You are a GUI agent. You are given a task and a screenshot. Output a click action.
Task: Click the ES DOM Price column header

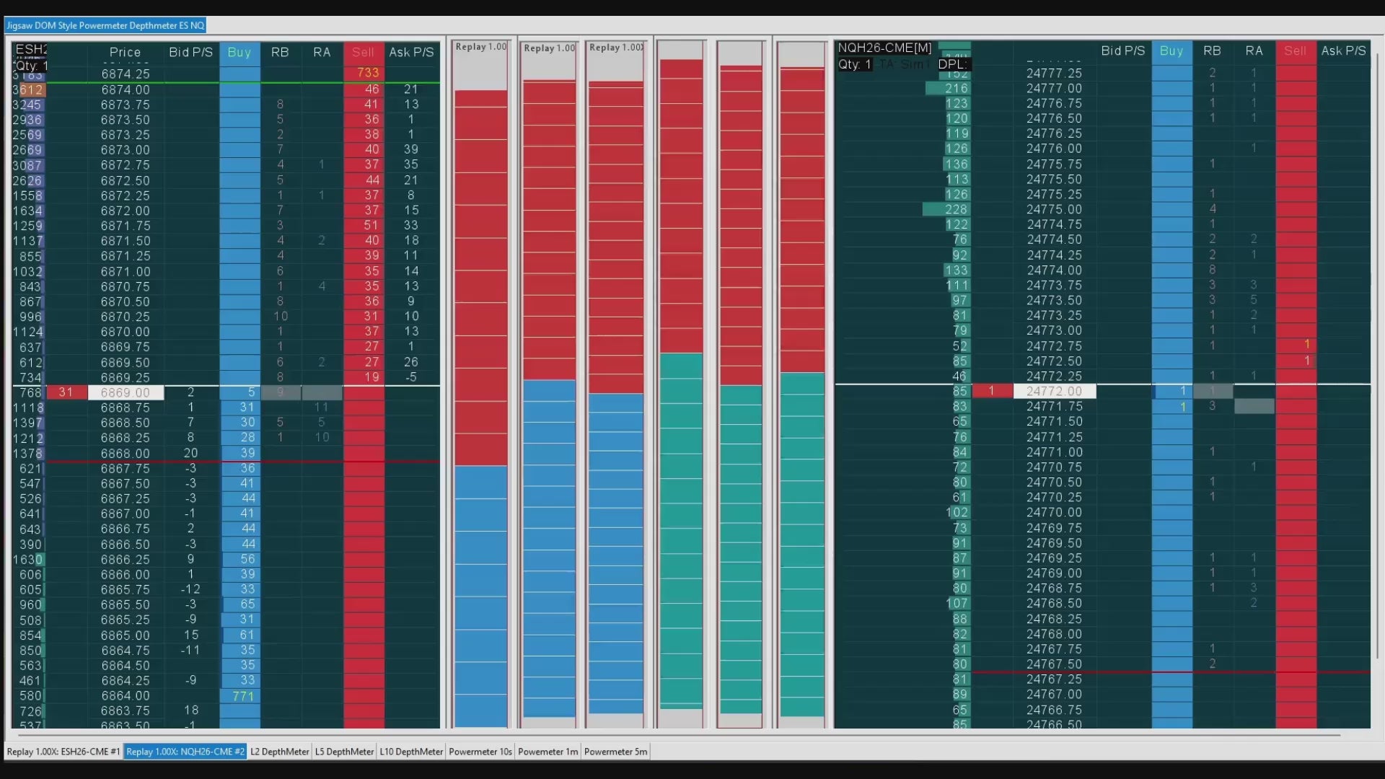[x=125, y=52]
